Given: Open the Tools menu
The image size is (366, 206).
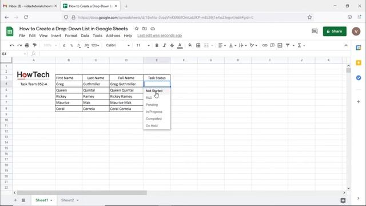Looking at the screenshot, I should tap(97, 35).
